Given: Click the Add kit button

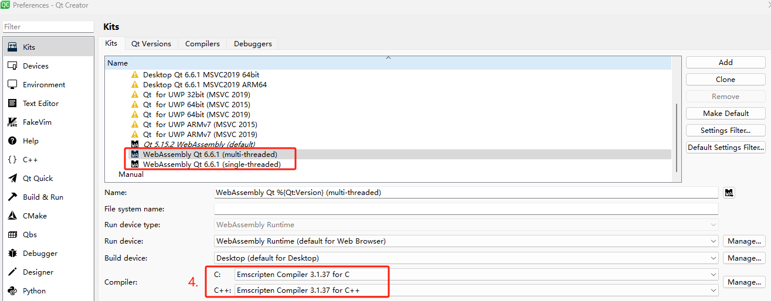Looking at the screenshot, I should (726, 62).
